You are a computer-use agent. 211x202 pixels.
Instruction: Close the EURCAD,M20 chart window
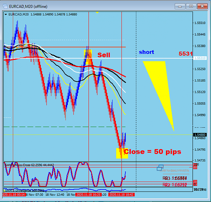202,6
